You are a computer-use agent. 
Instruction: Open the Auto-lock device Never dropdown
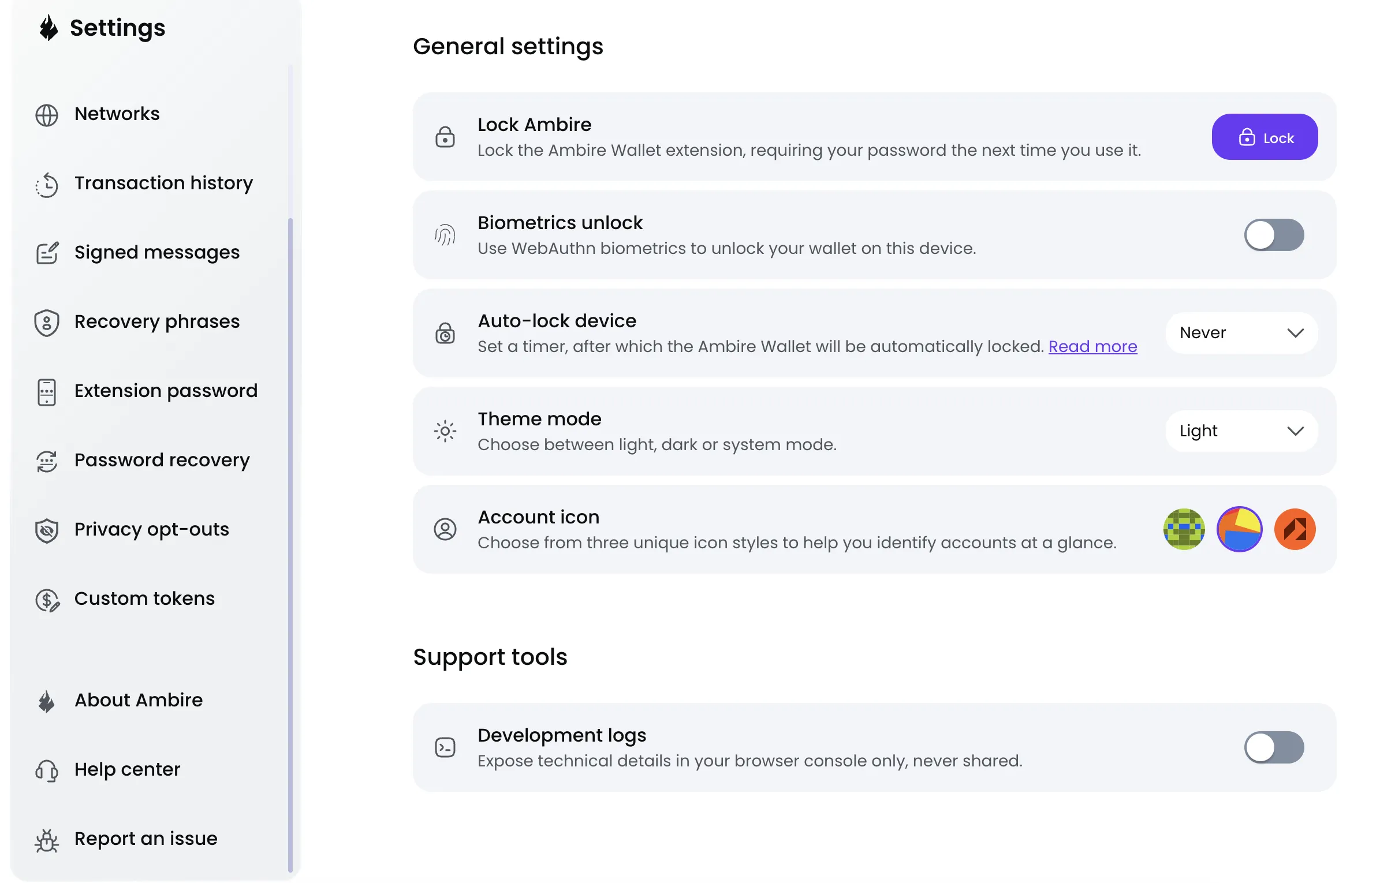point(1241,333)
